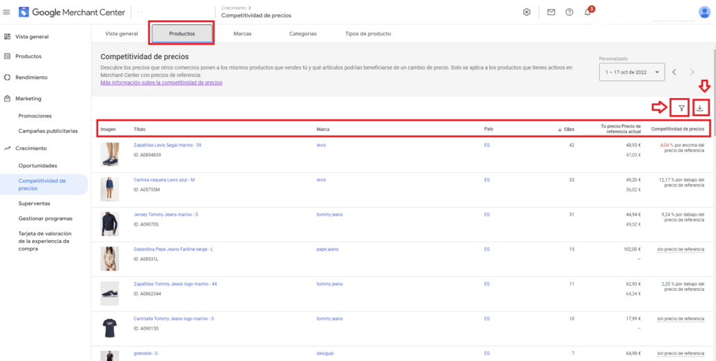Open the filter funnel icon
Viewport: 716px width, 361px height.
coord(681,108)
